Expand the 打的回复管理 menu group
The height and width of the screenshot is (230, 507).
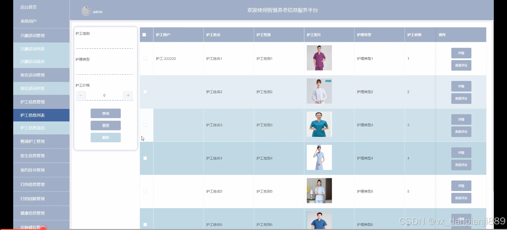(x=41, y=199)
